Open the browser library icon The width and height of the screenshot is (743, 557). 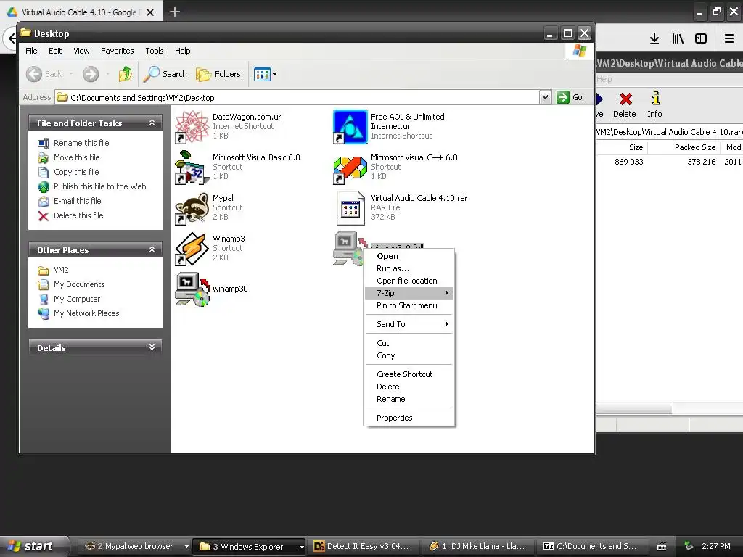pyautogui.click(x=678, y=38)
